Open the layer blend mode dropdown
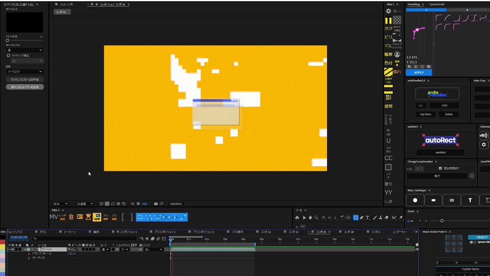Viewport: 490px width, 276px height. point(105,249)
